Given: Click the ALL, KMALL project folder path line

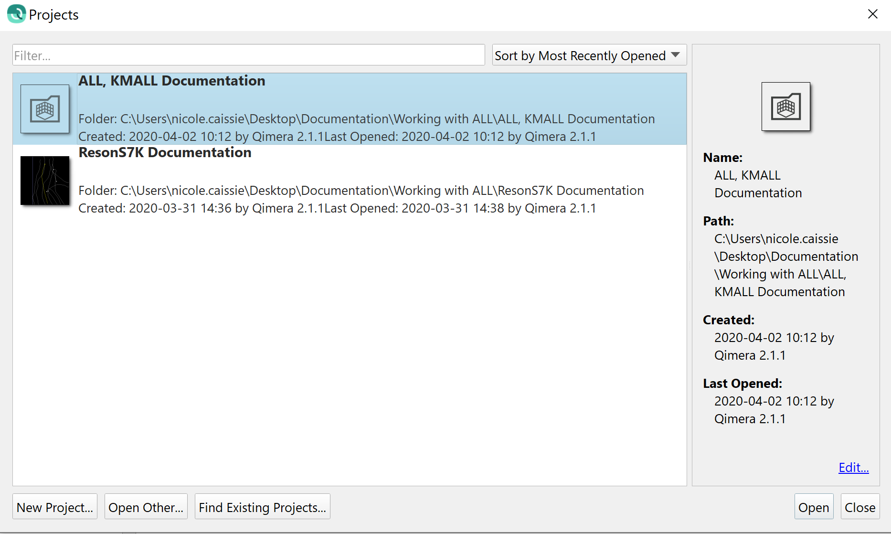Looking at the screenshot, I should (366, 119).
